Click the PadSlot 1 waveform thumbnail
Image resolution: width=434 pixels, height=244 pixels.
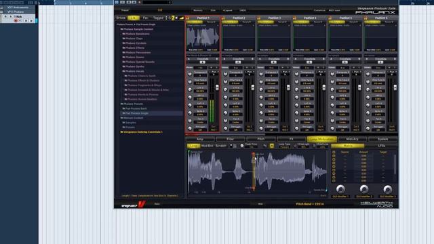coord(203,38)
